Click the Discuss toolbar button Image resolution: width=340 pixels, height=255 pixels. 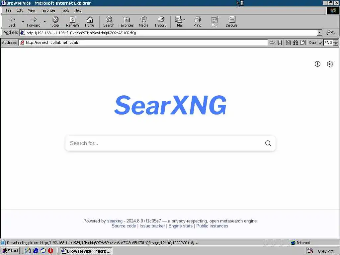[231, 22]
